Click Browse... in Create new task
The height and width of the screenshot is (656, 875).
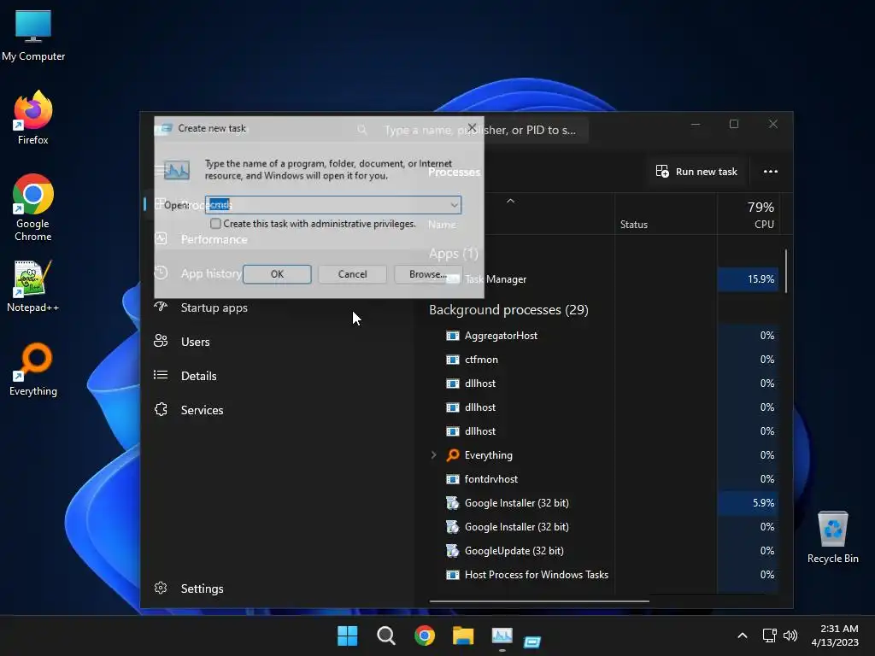(x=428, y=274)
